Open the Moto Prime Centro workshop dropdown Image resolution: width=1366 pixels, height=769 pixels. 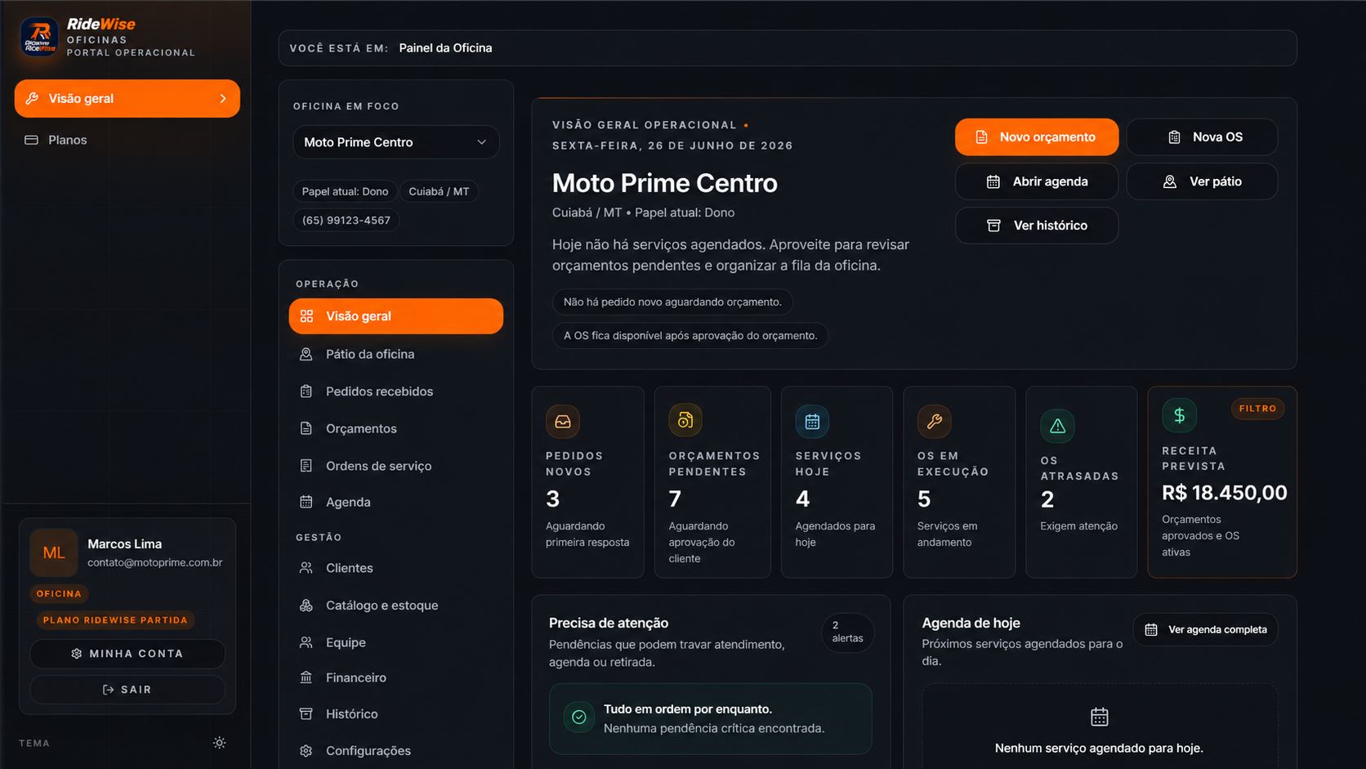(x=395, y=142)
